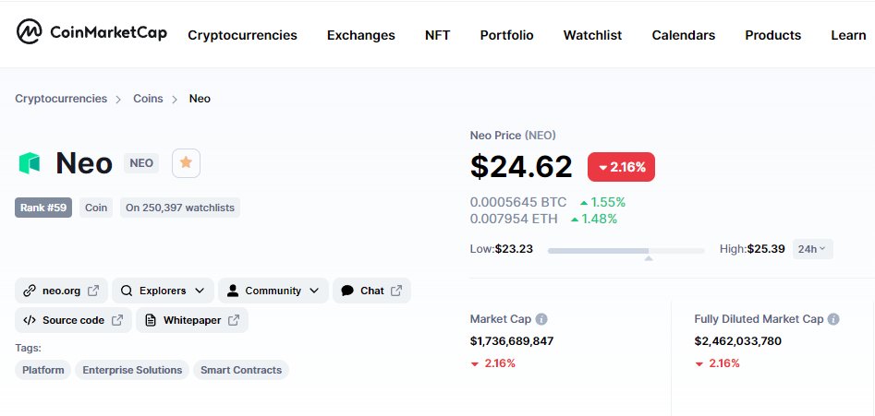Click the Cryptocurrencies breadcrumb link
The width and height of the screenshot is (875, 416).
pyautogui.click(x=61, y=99)
